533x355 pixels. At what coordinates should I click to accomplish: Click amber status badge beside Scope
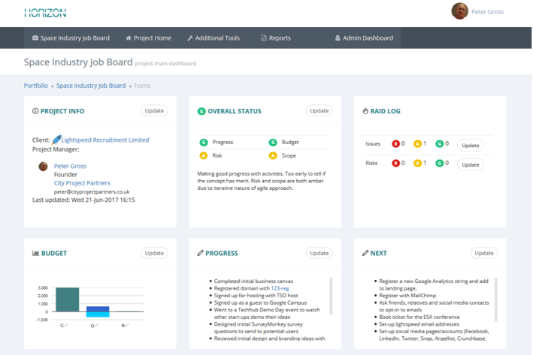click(x=273, y=156)
